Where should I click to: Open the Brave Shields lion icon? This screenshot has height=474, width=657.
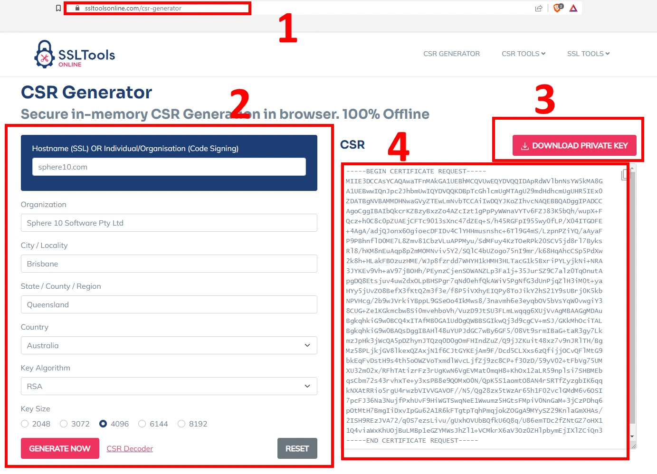coord(558,8)
